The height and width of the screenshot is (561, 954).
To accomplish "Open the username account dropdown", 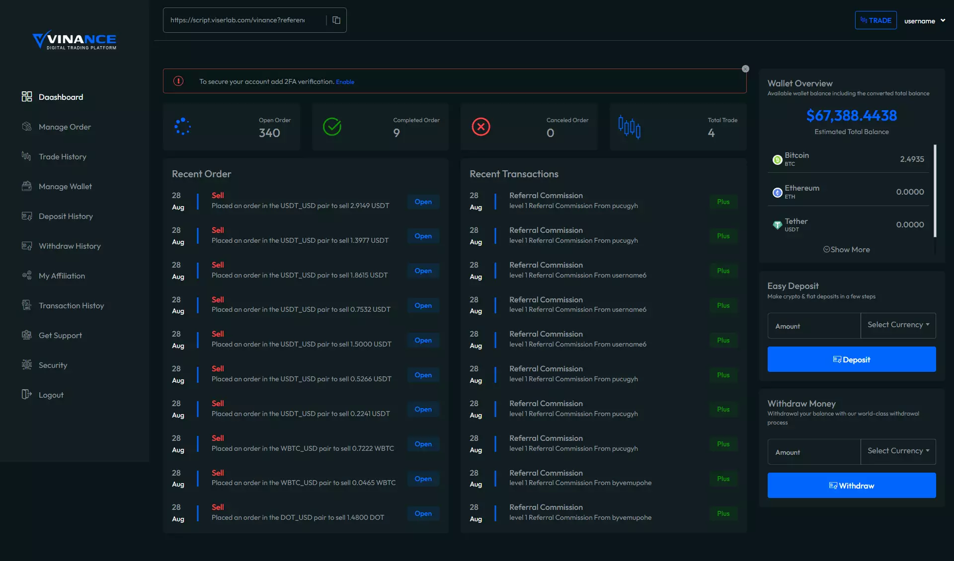I will coord(924,21).
